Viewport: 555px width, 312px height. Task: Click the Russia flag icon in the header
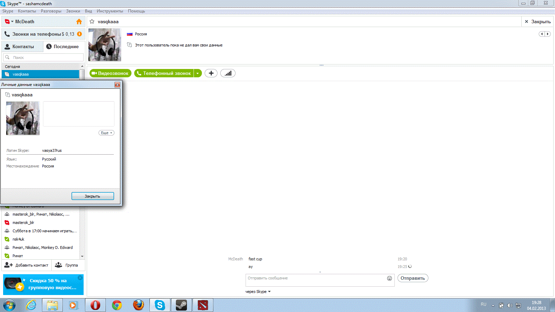click(130, 34)
